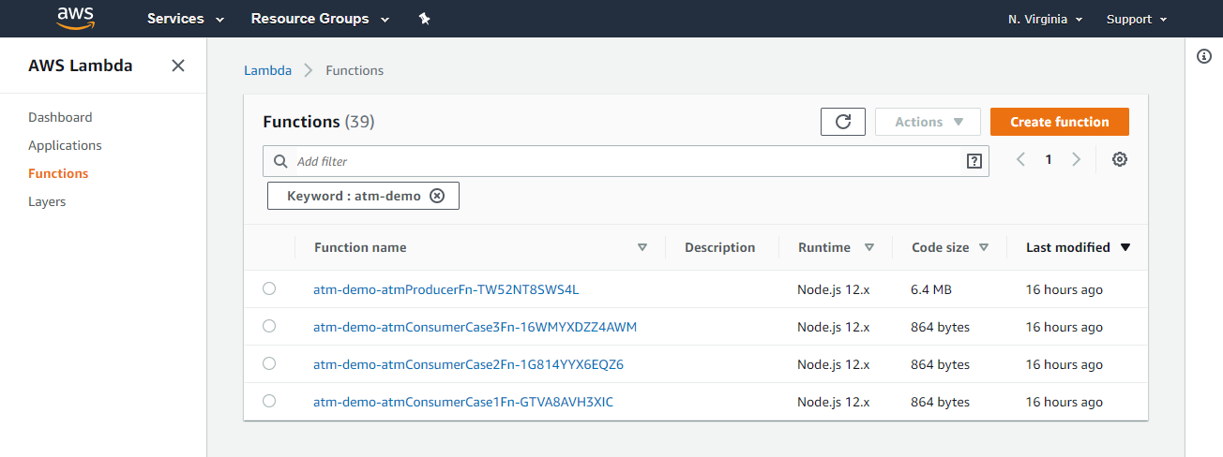Open atm-demo-atmConsumerCase3Fn-16WMYXDZZ4AWM function

(476, 327)
